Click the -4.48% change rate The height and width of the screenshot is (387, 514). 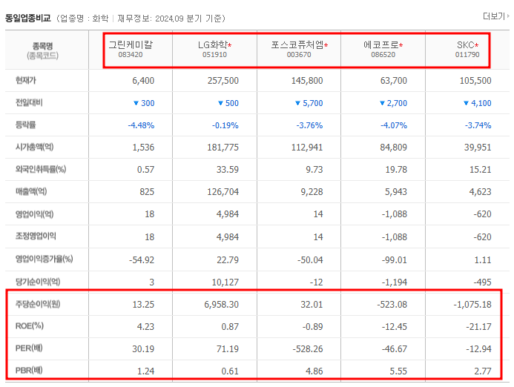141,125
